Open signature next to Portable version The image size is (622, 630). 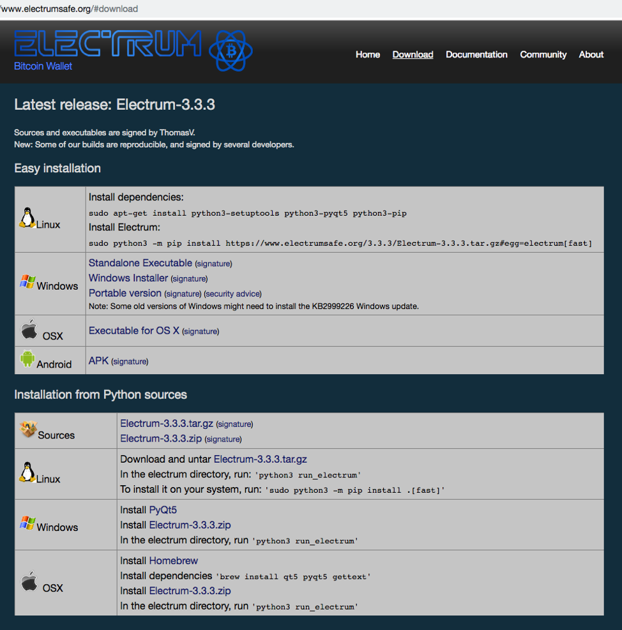(x=183, y=294)
